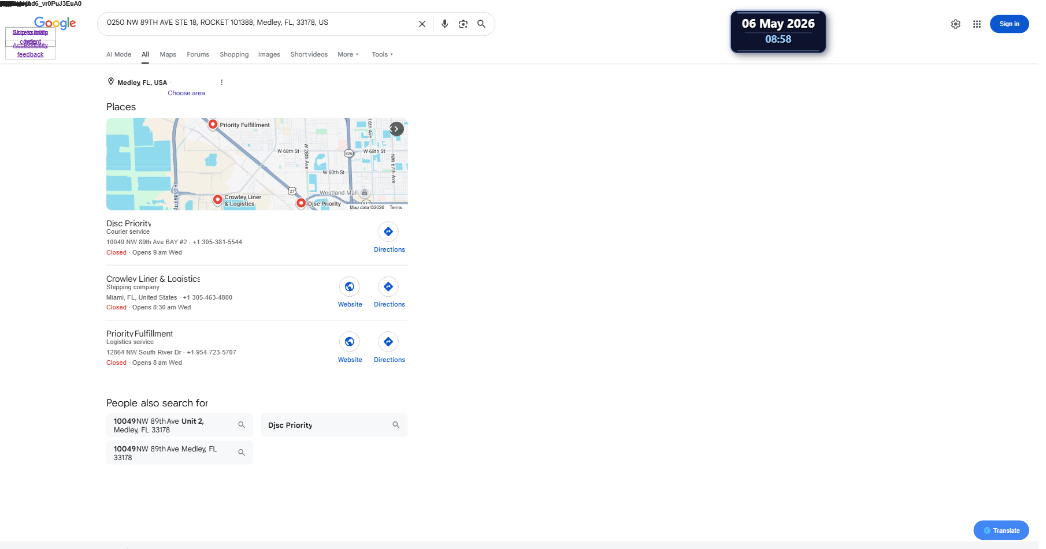This screenshot has height=549, width=1046.
Task: Click the Crowley Liner & Logistics map pin
Action: pos(218,200)
